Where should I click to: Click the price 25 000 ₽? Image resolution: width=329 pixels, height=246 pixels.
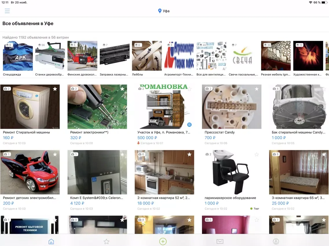(x=280, y=203)
